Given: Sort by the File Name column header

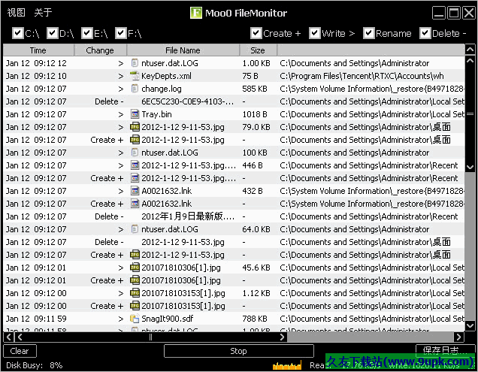Looking at the screenshot, I should click(183, 50).
